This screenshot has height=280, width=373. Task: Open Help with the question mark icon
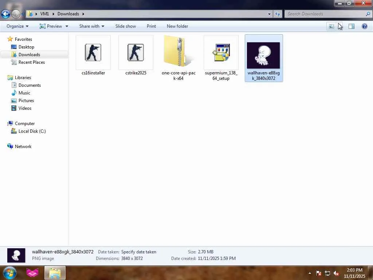pos(364,26)
